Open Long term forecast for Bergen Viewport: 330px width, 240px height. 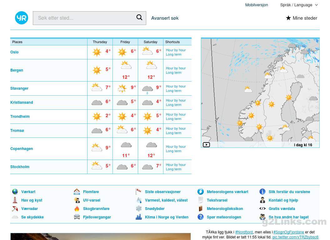click(x=174, y=72)
